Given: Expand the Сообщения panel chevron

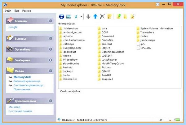Looking at the screenshot, I should 51,60.
